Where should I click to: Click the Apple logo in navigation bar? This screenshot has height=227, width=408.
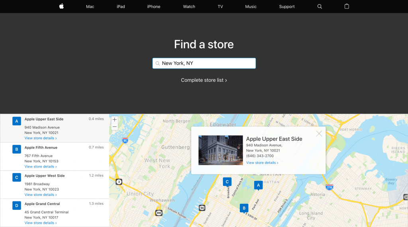click(61, 6)
